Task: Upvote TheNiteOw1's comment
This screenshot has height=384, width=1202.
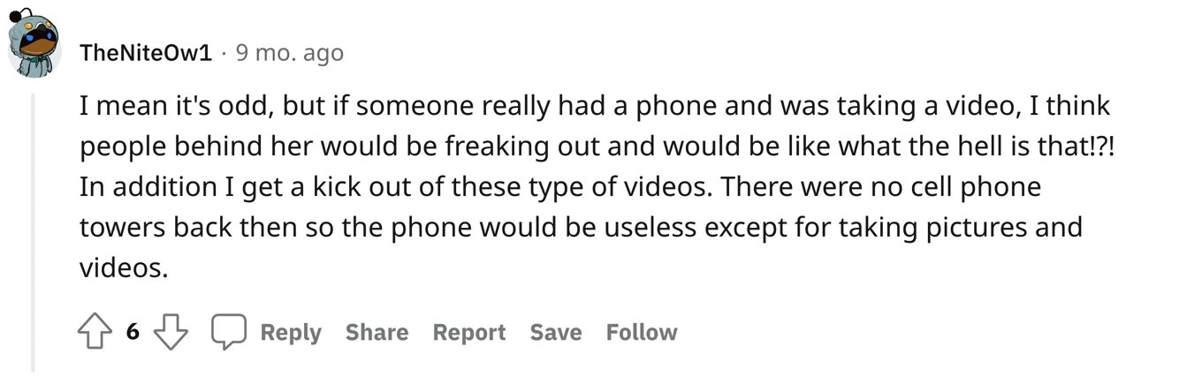Action: coord(95,333)
